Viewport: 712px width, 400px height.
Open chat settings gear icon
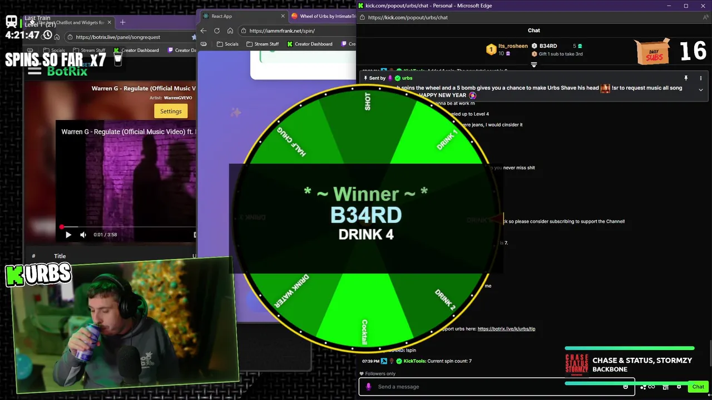point(679,387)
